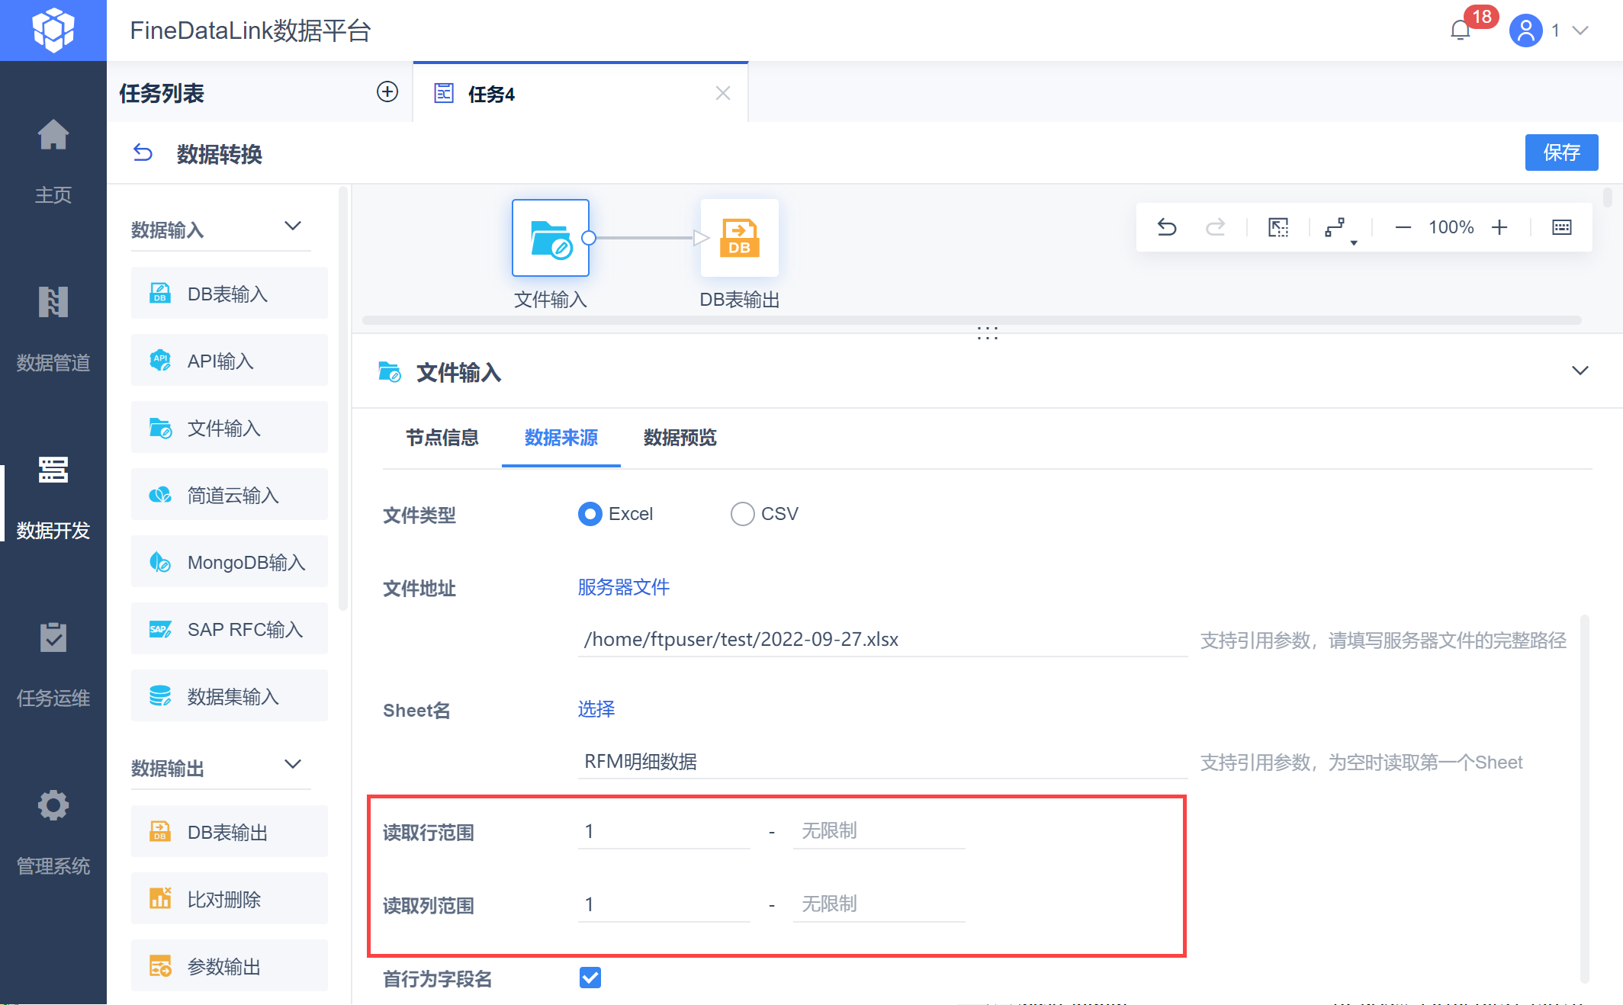Click the 保存 button
The width and height of the screenshot is (1623, 1005).
pos(1561,153)
